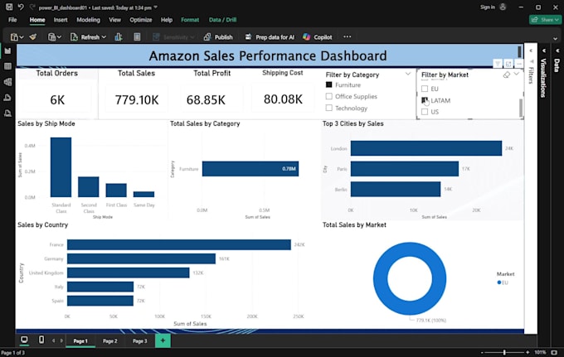Click the Format painter brush icon
The height and width of the screenshot is (357, 564).
[32, 37]
